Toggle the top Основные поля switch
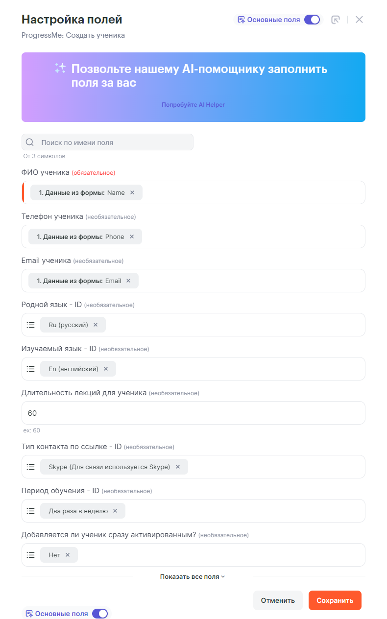The image size is (387, 619). click(x=312, y=20)
